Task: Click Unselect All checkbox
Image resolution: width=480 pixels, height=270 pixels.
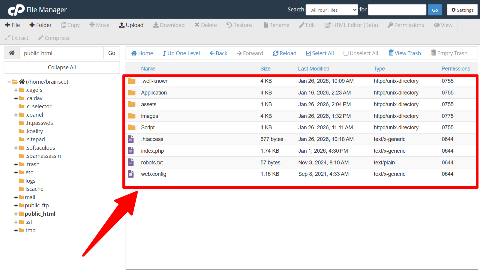Action: (x=361, y=53)
